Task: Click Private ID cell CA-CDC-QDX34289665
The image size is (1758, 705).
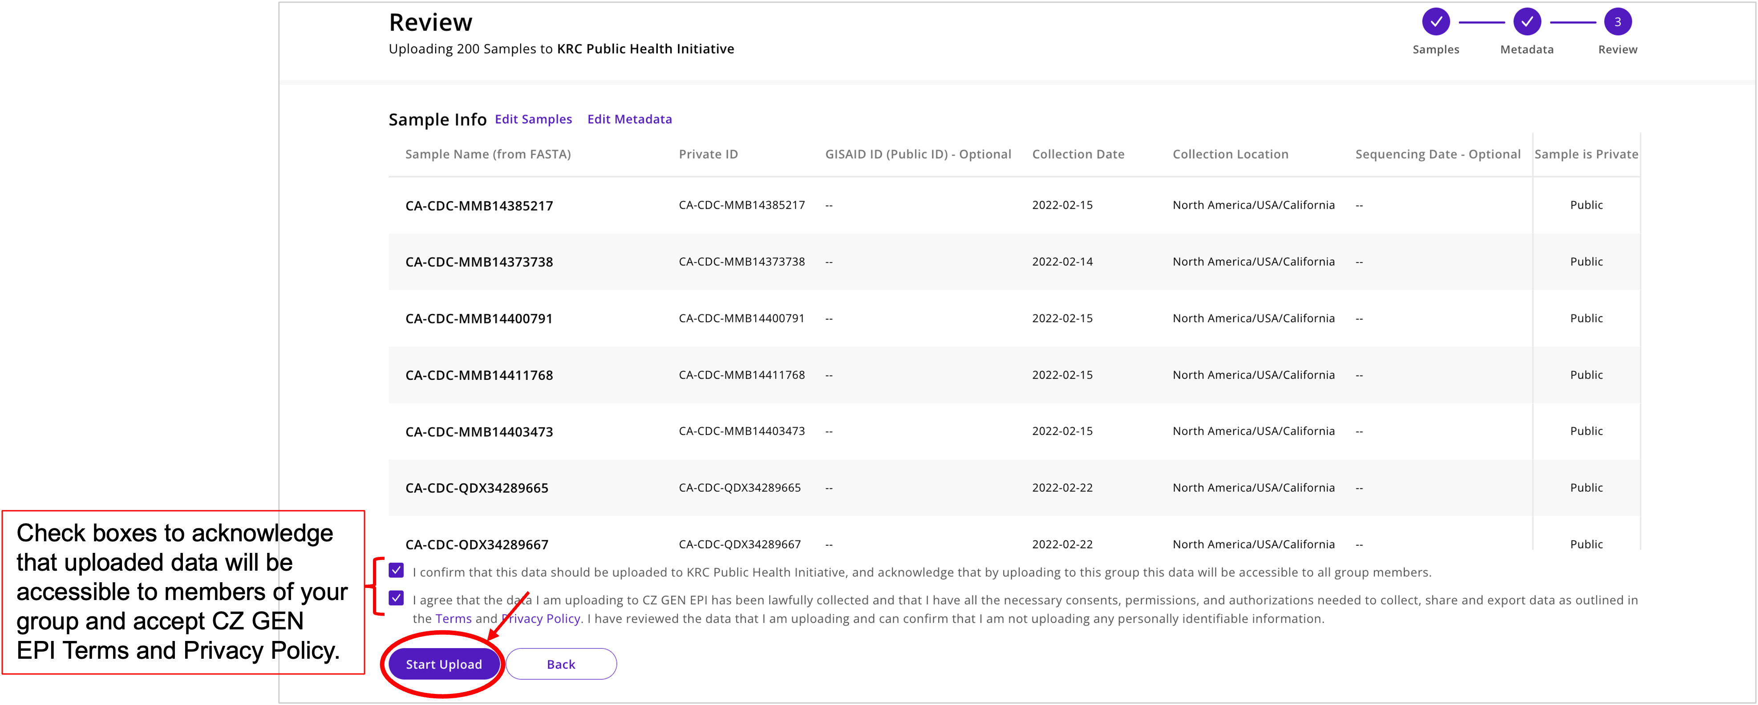Action: click(740, 487)
